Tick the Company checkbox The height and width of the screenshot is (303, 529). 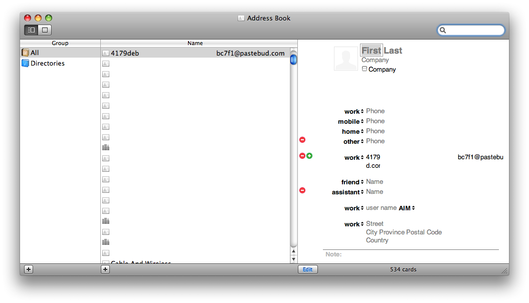365,69
